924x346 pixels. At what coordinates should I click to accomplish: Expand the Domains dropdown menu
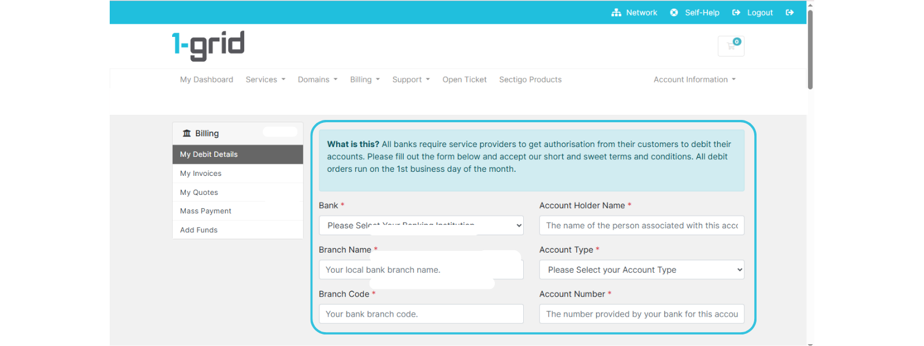(x=317, y=80)
